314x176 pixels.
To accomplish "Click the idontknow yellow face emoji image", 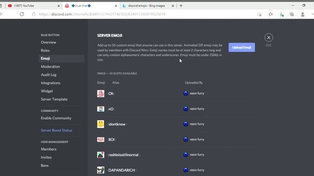I will click(x=101, y=124).
